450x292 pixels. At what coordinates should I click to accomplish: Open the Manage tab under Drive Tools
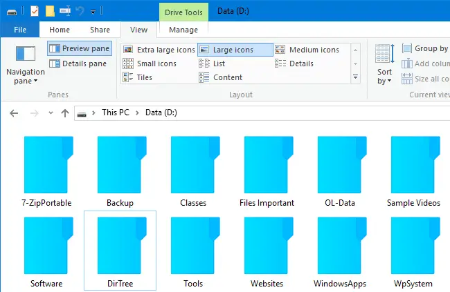(x=183, y=30)
